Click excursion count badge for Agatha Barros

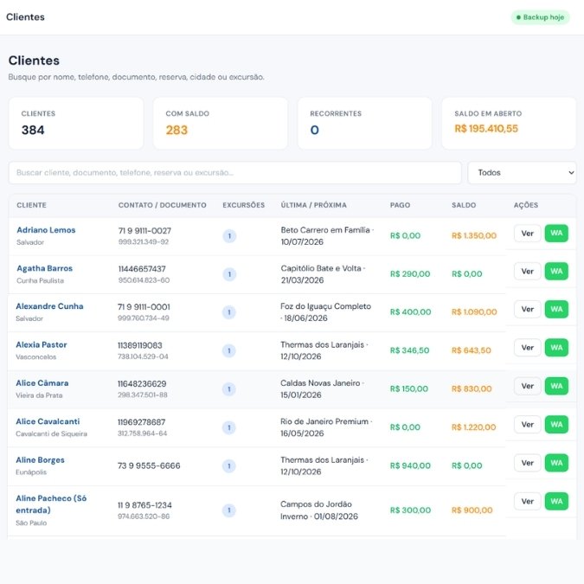229,274
